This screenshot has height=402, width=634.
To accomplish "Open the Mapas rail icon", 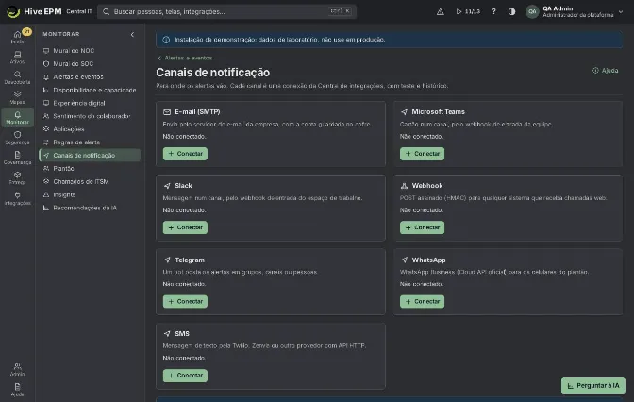I will coord(17,97).
